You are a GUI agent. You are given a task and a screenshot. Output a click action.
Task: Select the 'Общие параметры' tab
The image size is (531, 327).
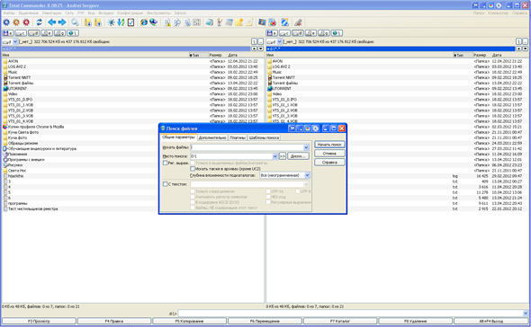coord(178,137)
